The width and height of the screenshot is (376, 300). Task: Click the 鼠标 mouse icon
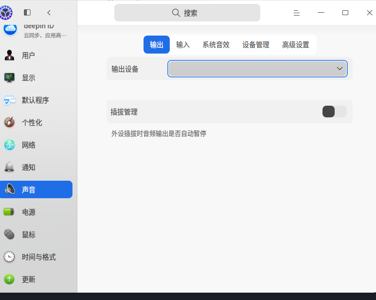[9, 234]
